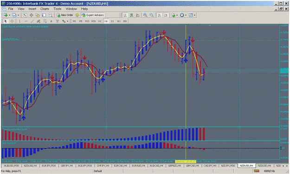Set timeframe to M15
The image size is (290, 174).
tap(87, 21)
